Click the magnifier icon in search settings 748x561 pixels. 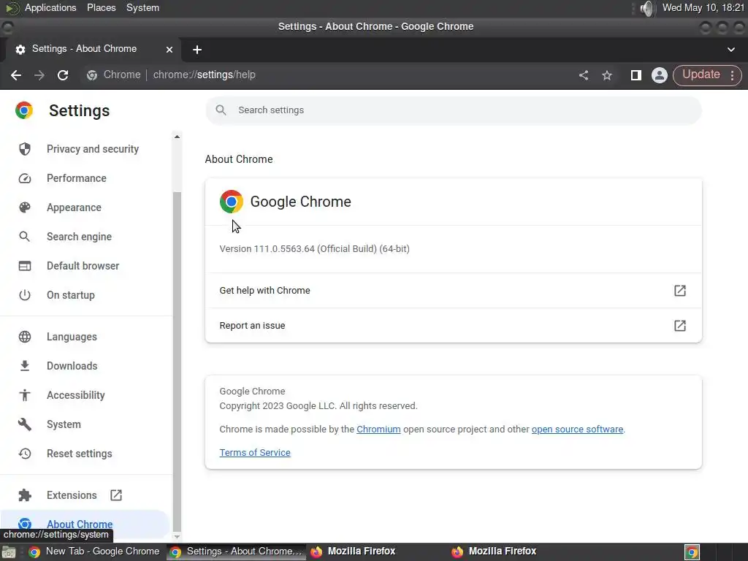(x=221, y=110)
